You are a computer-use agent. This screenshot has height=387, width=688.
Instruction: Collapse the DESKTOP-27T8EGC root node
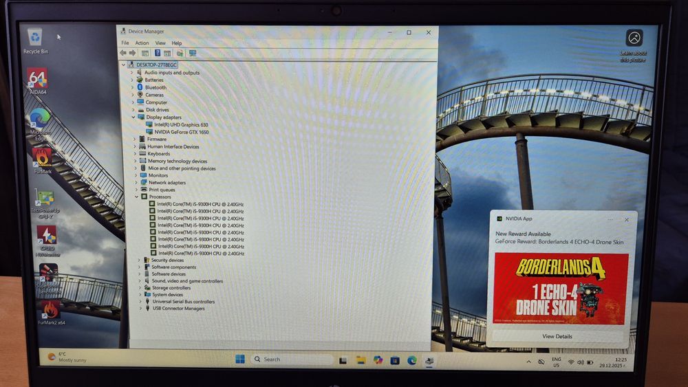click(123, 65)
